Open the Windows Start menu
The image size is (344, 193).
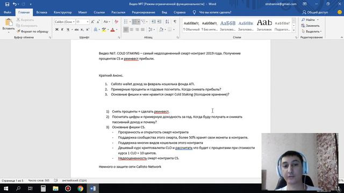[6, 188]
